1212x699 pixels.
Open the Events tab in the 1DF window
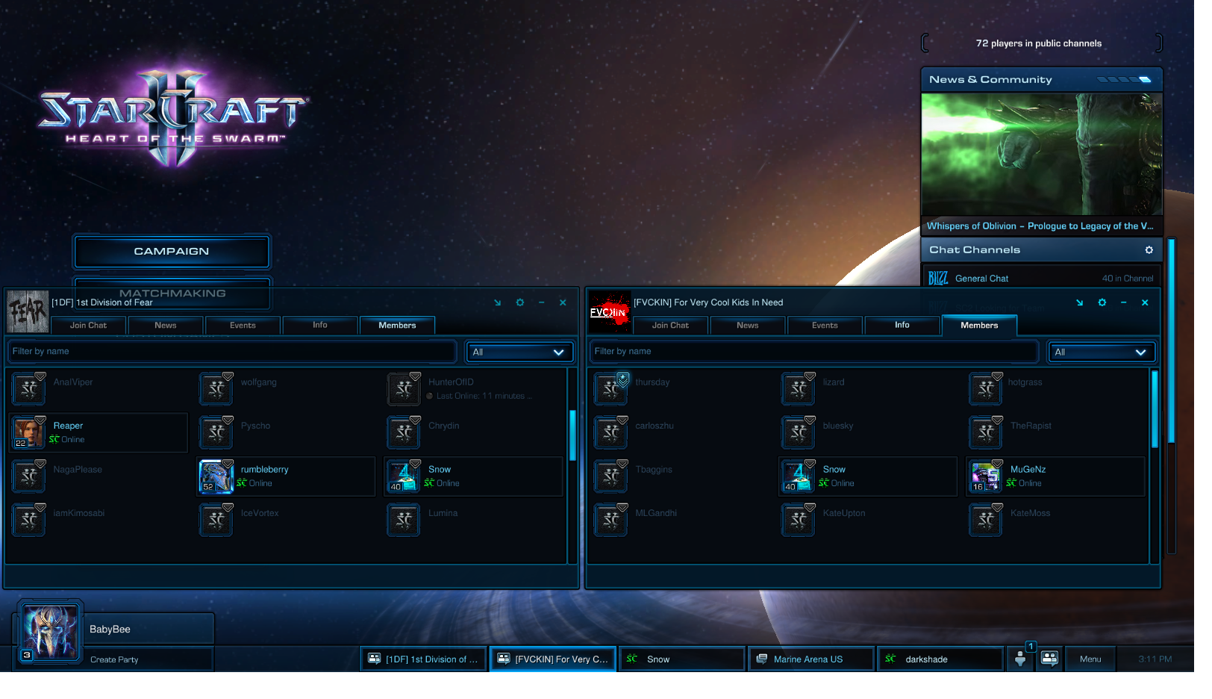[243, 326]
